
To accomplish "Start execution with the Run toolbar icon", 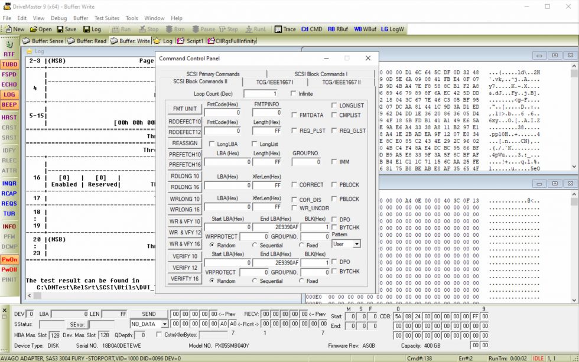I will pos(122,28).
